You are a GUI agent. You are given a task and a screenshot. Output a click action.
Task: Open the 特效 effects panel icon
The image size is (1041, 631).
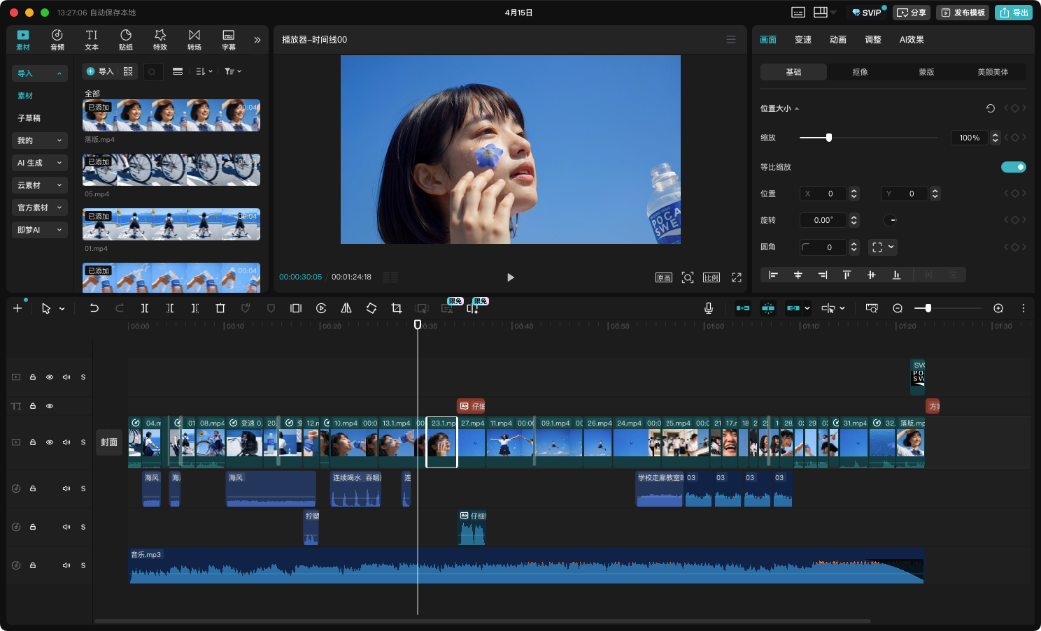(x=160, y=40)
